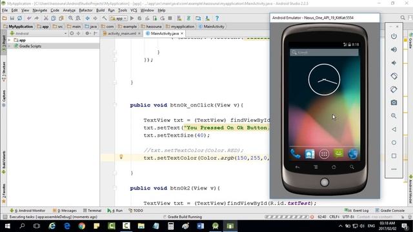Click the Make Project hammer icon
This screenshot has height=232, width=413.
(105, 18)
